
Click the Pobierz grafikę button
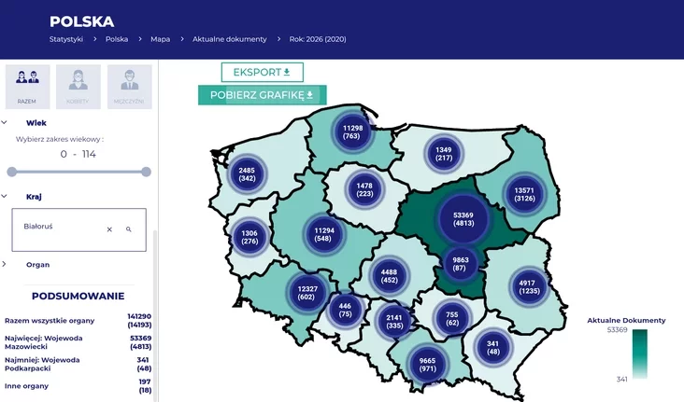pyautogui.click(x=261, y=95)
